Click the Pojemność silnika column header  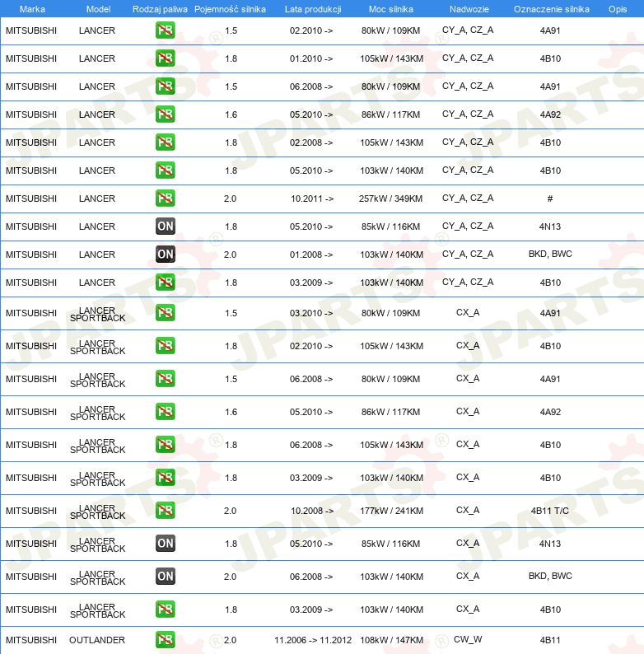pos(230,9)
